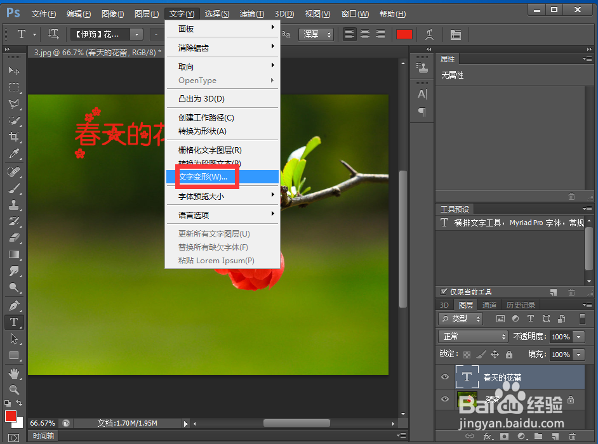
Task: Click the horizontal canvas scrollbar thumb
Action: click(296, 423)
